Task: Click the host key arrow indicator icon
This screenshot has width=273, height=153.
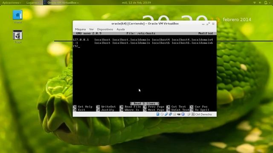Action: pos(193,114)
